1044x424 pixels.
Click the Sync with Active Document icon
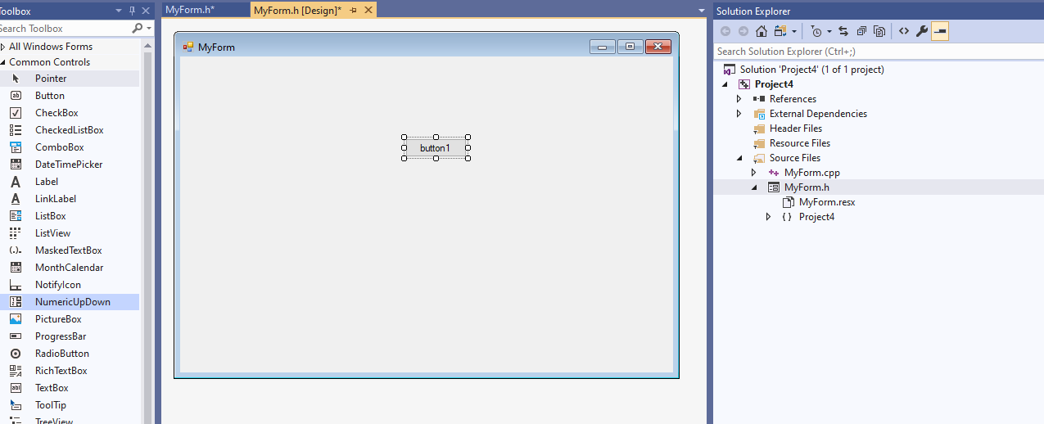pos(843,31)
